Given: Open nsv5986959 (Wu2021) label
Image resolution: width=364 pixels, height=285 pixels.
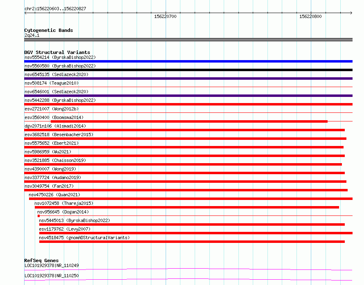Looking at the screenshot, I should point(48,152).
